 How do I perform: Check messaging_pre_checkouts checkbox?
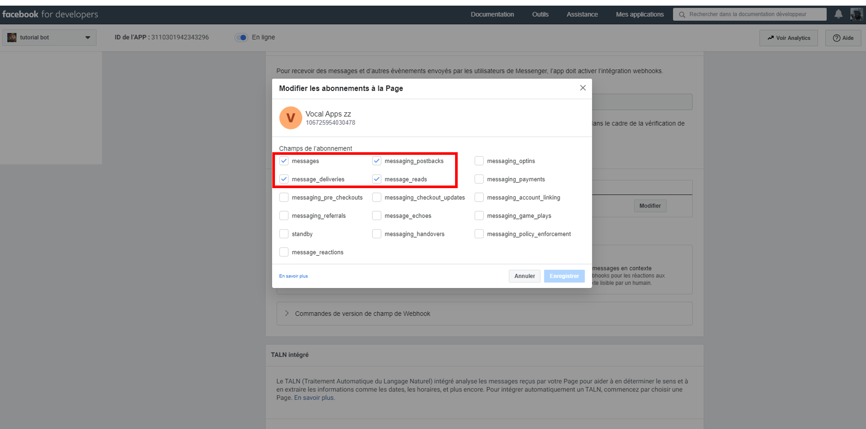[284, 197]
